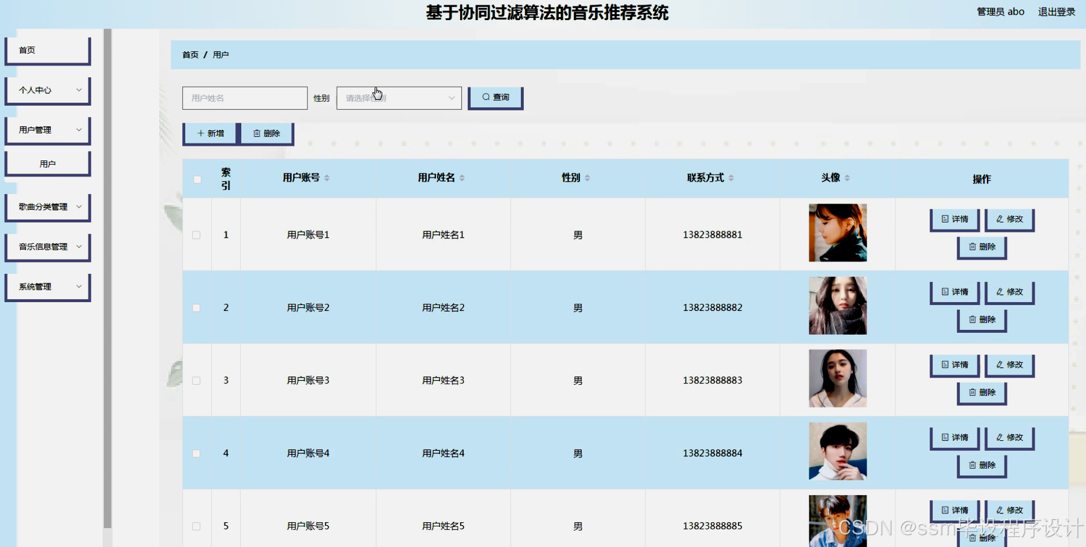Click the plus icon on 新增 button

pyautogui.click(x=200, y=133)
